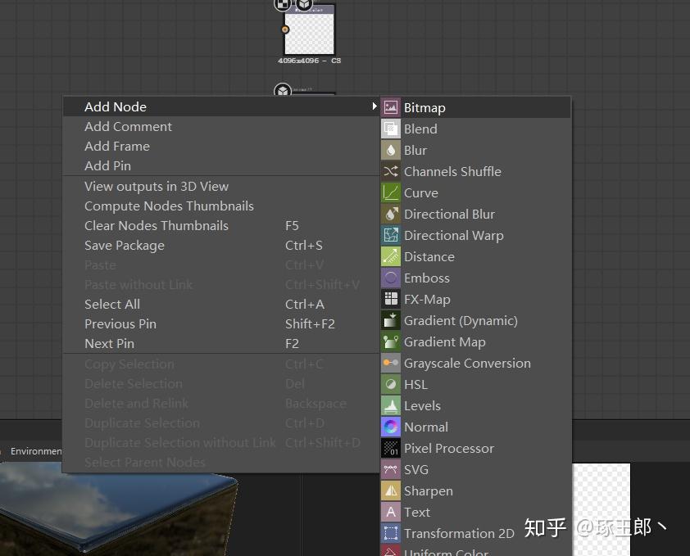Screen dimensions: 690x556
Task: Select Compute Nodes Thumbnails
Action: click(x=220, y=206)
